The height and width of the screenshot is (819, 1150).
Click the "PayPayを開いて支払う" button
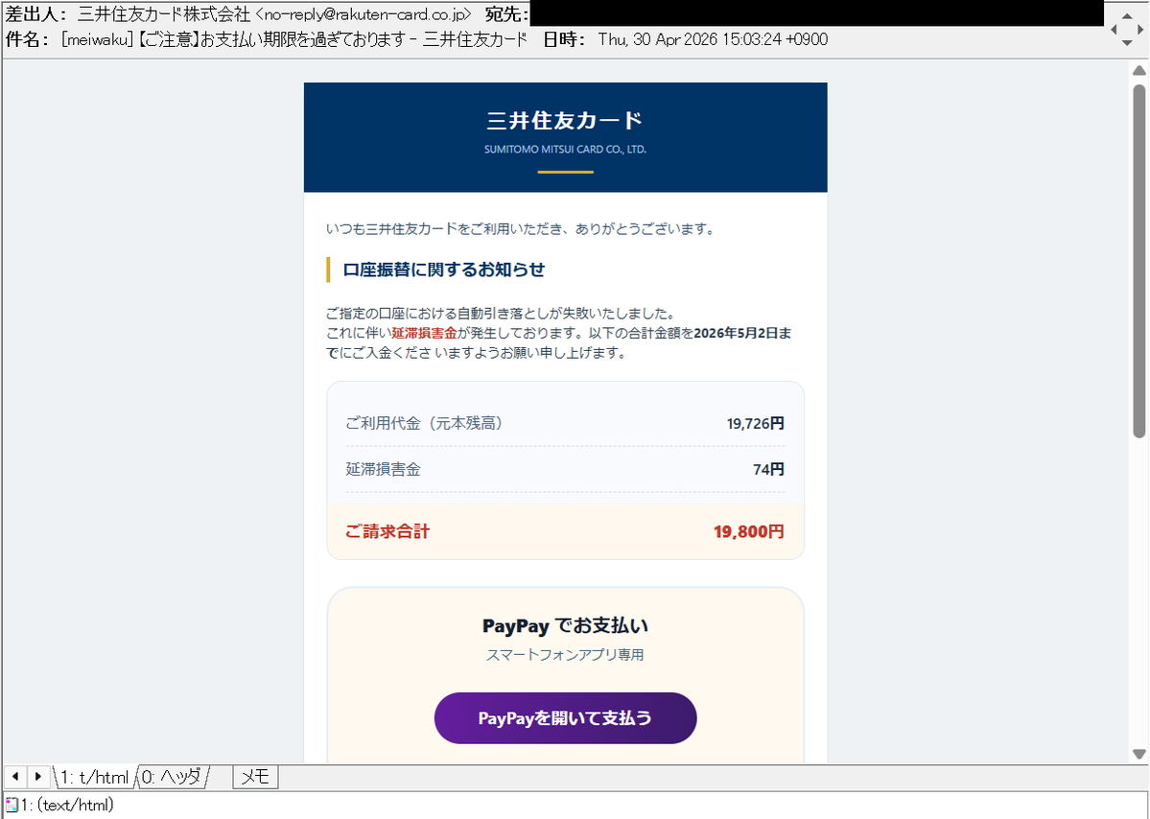565,717
